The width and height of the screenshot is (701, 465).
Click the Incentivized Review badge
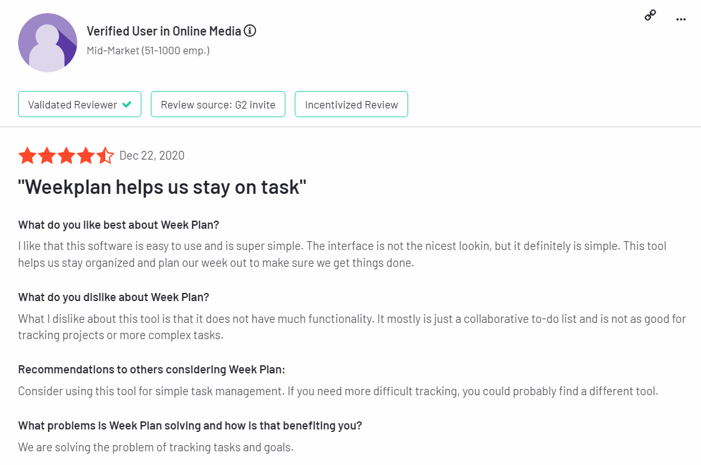[351, 105]
